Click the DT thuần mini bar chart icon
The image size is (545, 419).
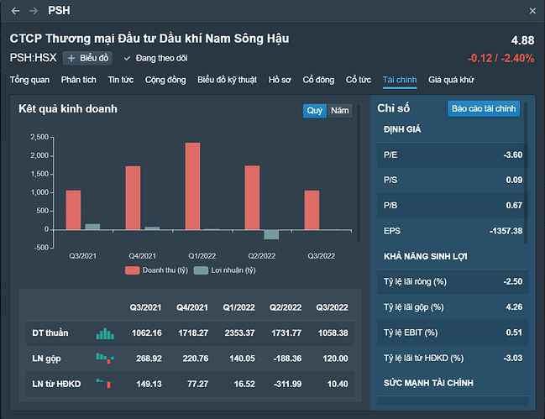tap(105, 333)
